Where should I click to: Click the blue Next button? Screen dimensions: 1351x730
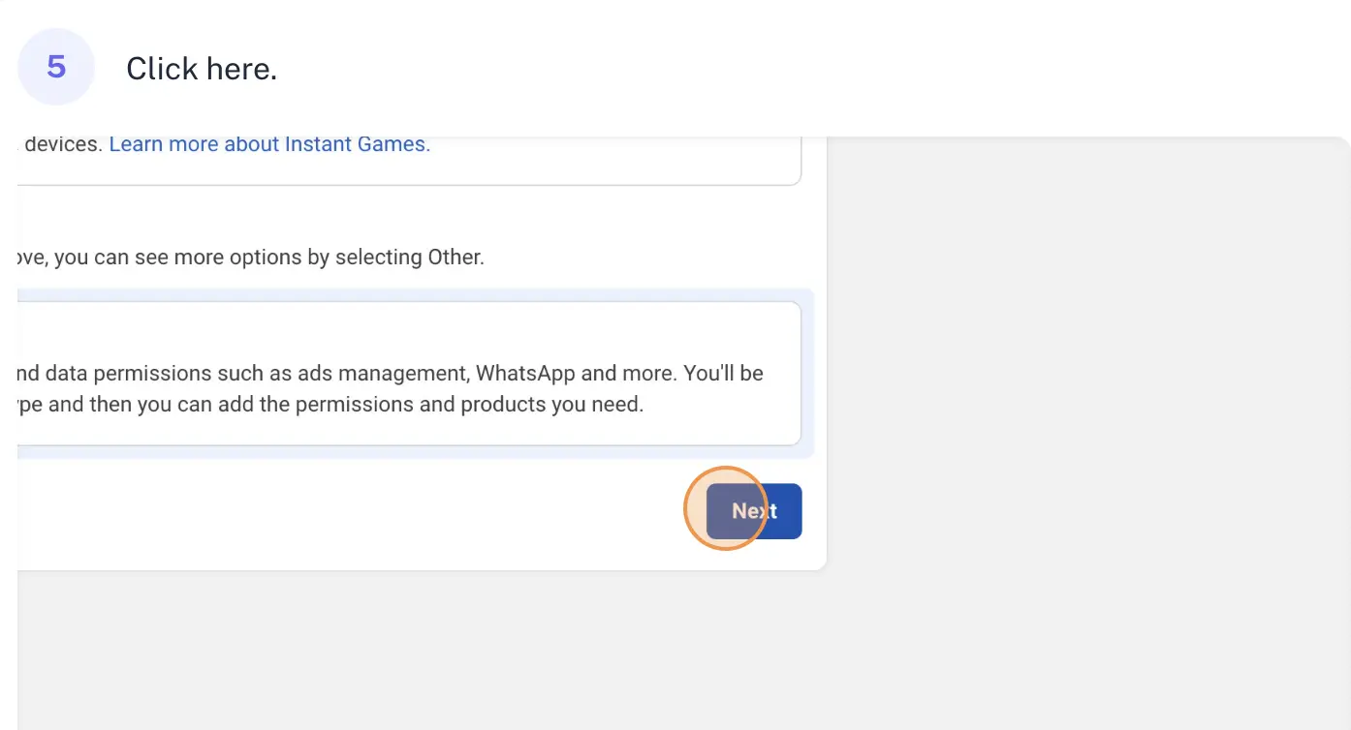(754, 511)
